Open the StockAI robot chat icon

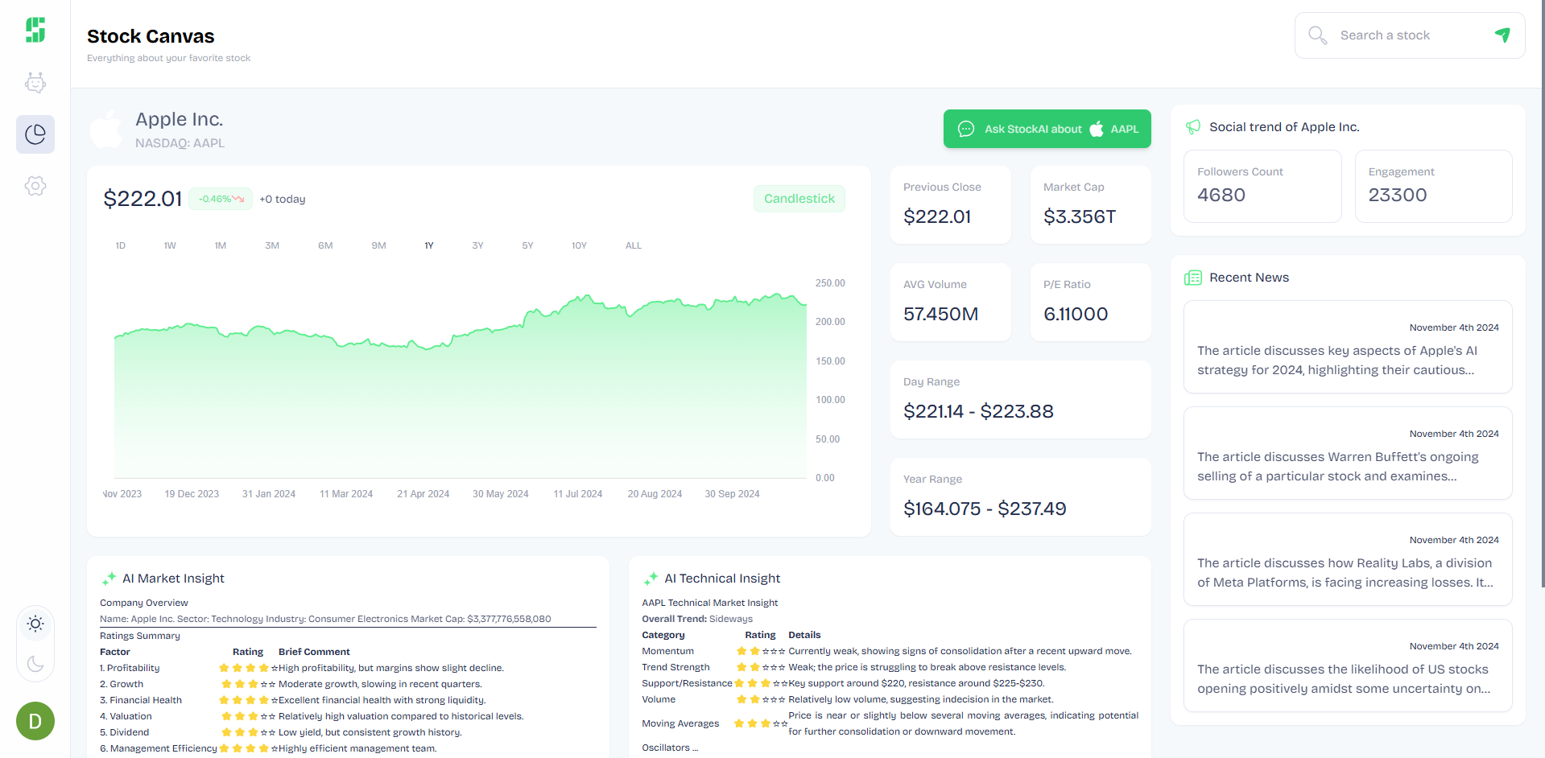point(35,83)
